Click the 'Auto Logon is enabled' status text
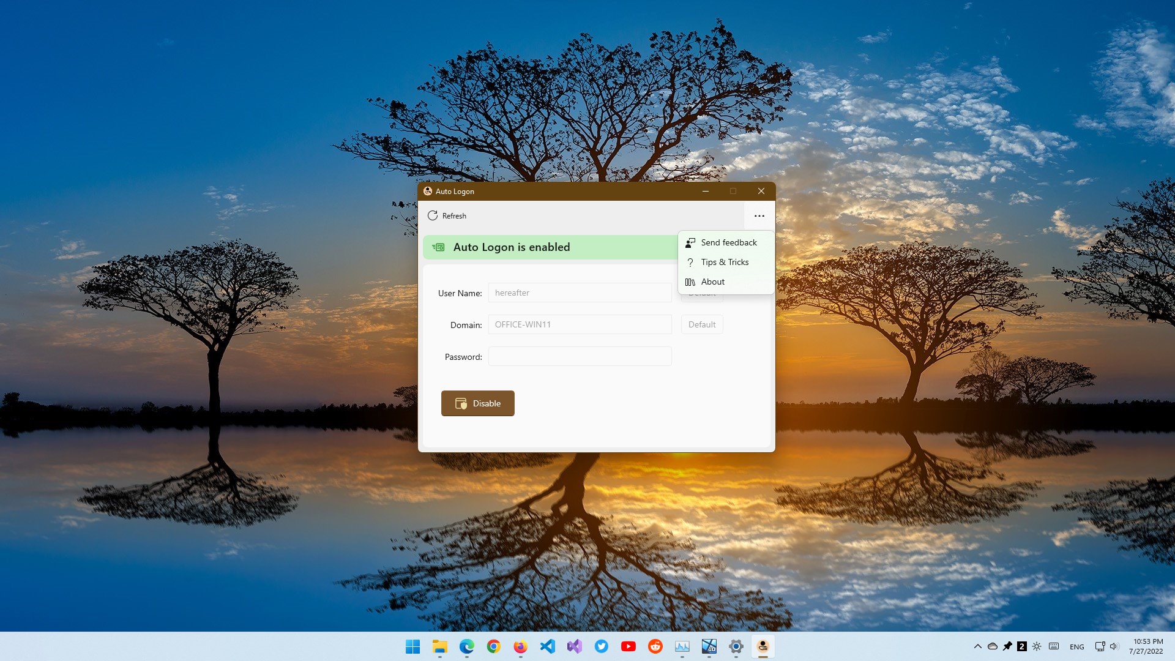Image resolution: width=1175 pixels, height=661 pixels. click(512, 247)
